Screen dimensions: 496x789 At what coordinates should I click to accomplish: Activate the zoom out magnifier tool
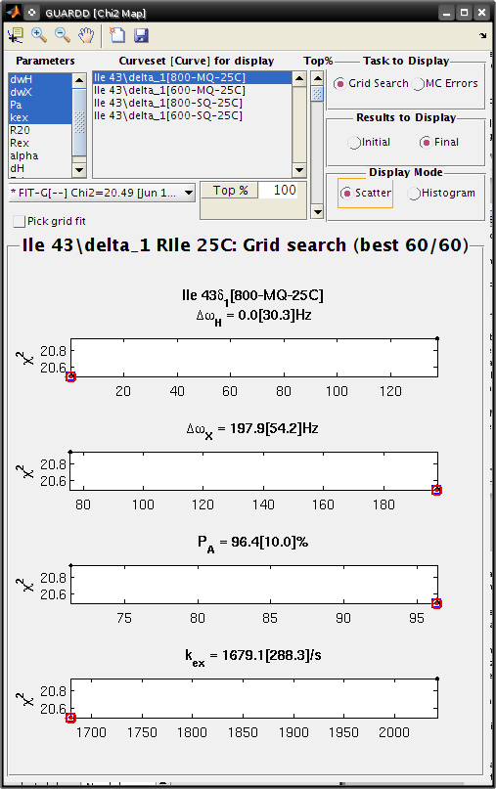[63, 35]
